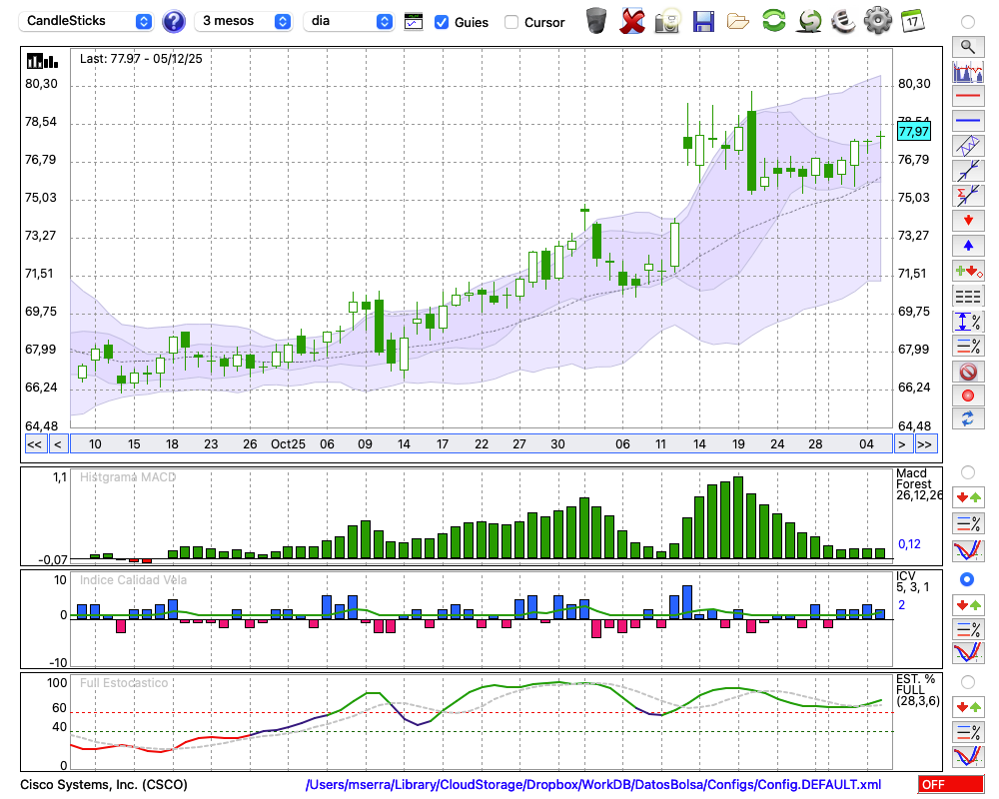Enable the Cursor checkbox
This screenshot has height=799, width=999.
pyautogui.click(x=511, y=21)
